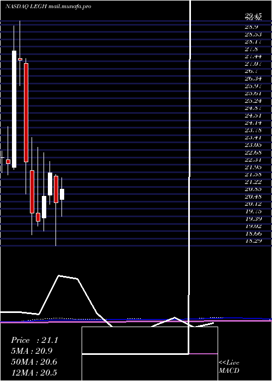Click the 27.07 price axis label

[253, 64]
